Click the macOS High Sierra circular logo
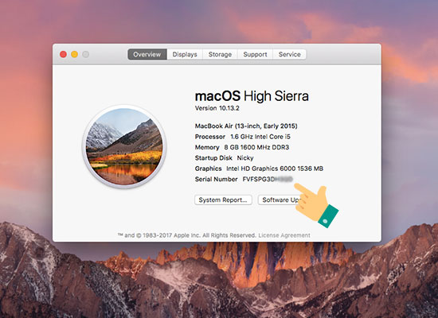The width and height of the screenshot is (438, 318). pos(124,147)
